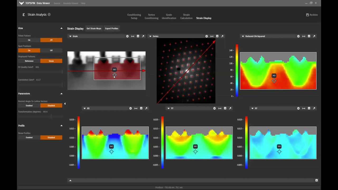Collapse the View section
338x190 pixels.
click(61, 28)
